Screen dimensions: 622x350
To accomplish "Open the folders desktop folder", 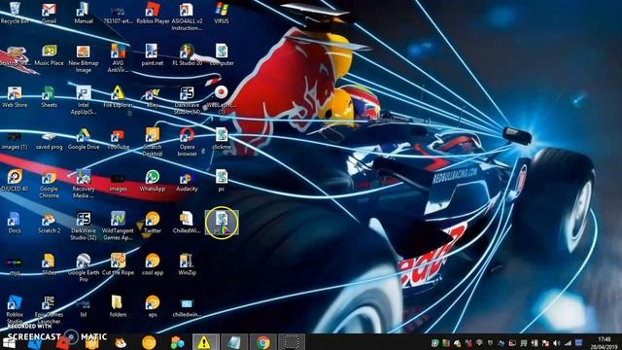I will [118, 307].
